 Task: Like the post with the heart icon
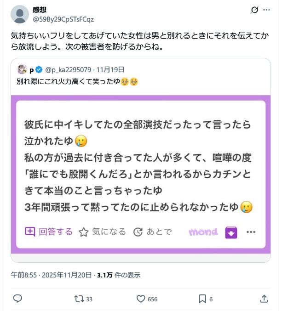tap(141, 299)
